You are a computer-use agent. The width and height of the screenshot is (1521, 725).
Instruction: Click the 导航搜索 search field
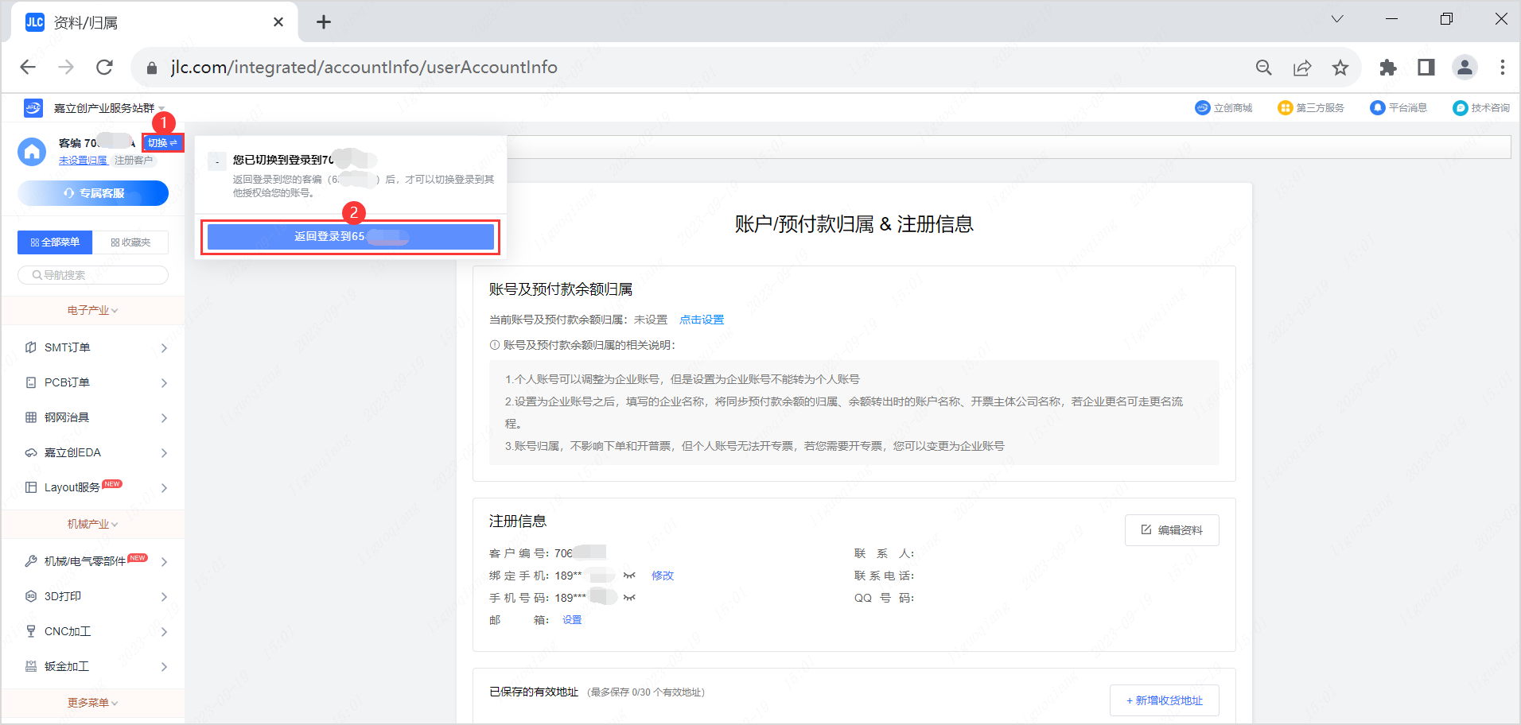(x=93, y=275)
